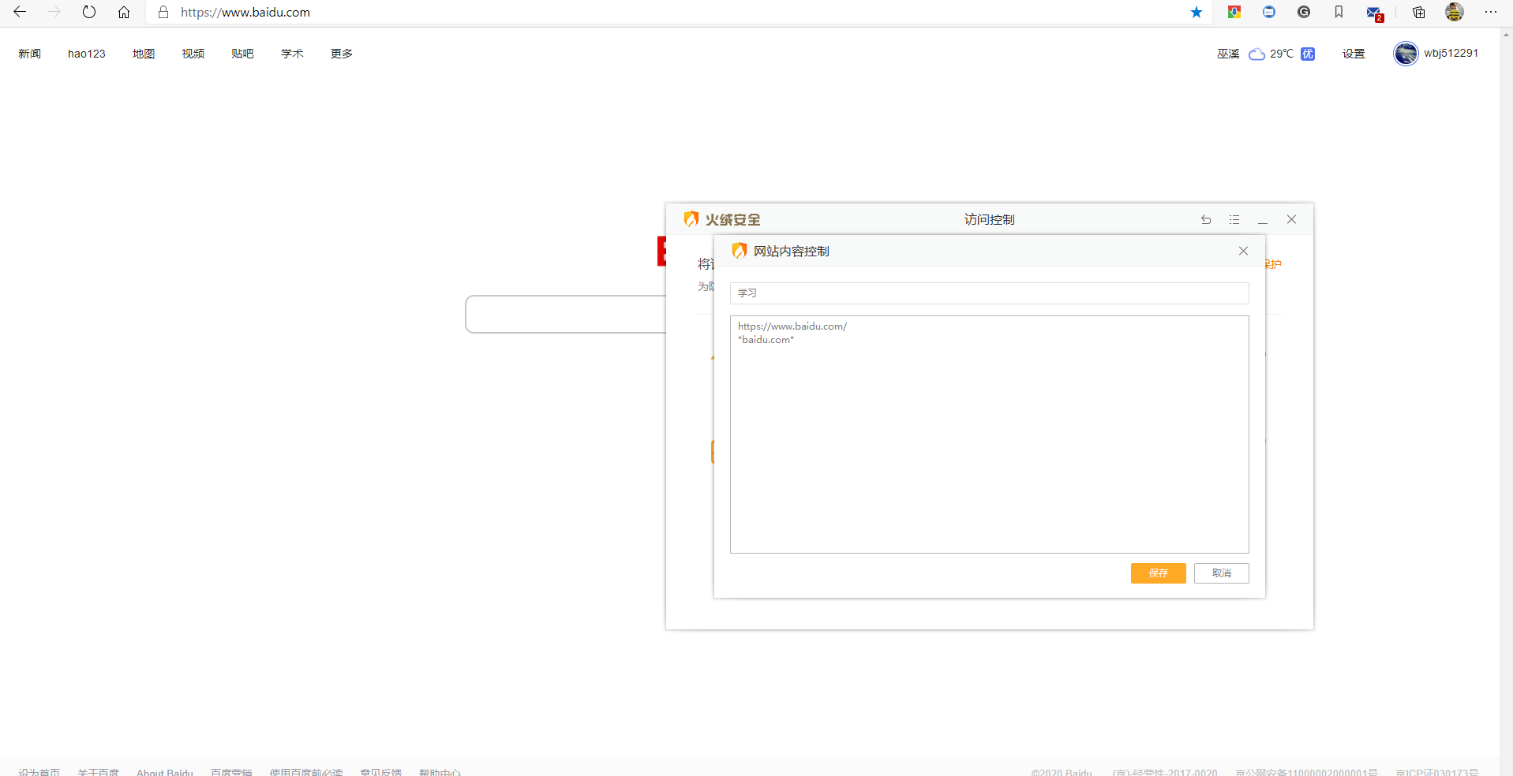Click the rule name field containing 学习

pos(989,293)
